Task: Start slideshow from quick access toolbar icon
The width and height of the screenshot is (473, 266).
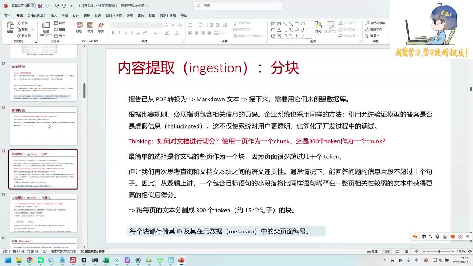Action: coord(64,6)
